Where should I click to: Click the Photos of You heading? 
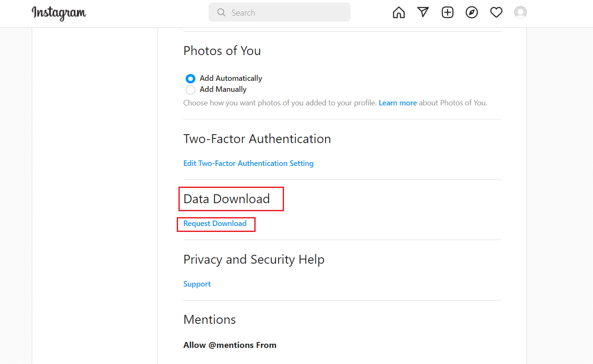(x=222, y=51)
